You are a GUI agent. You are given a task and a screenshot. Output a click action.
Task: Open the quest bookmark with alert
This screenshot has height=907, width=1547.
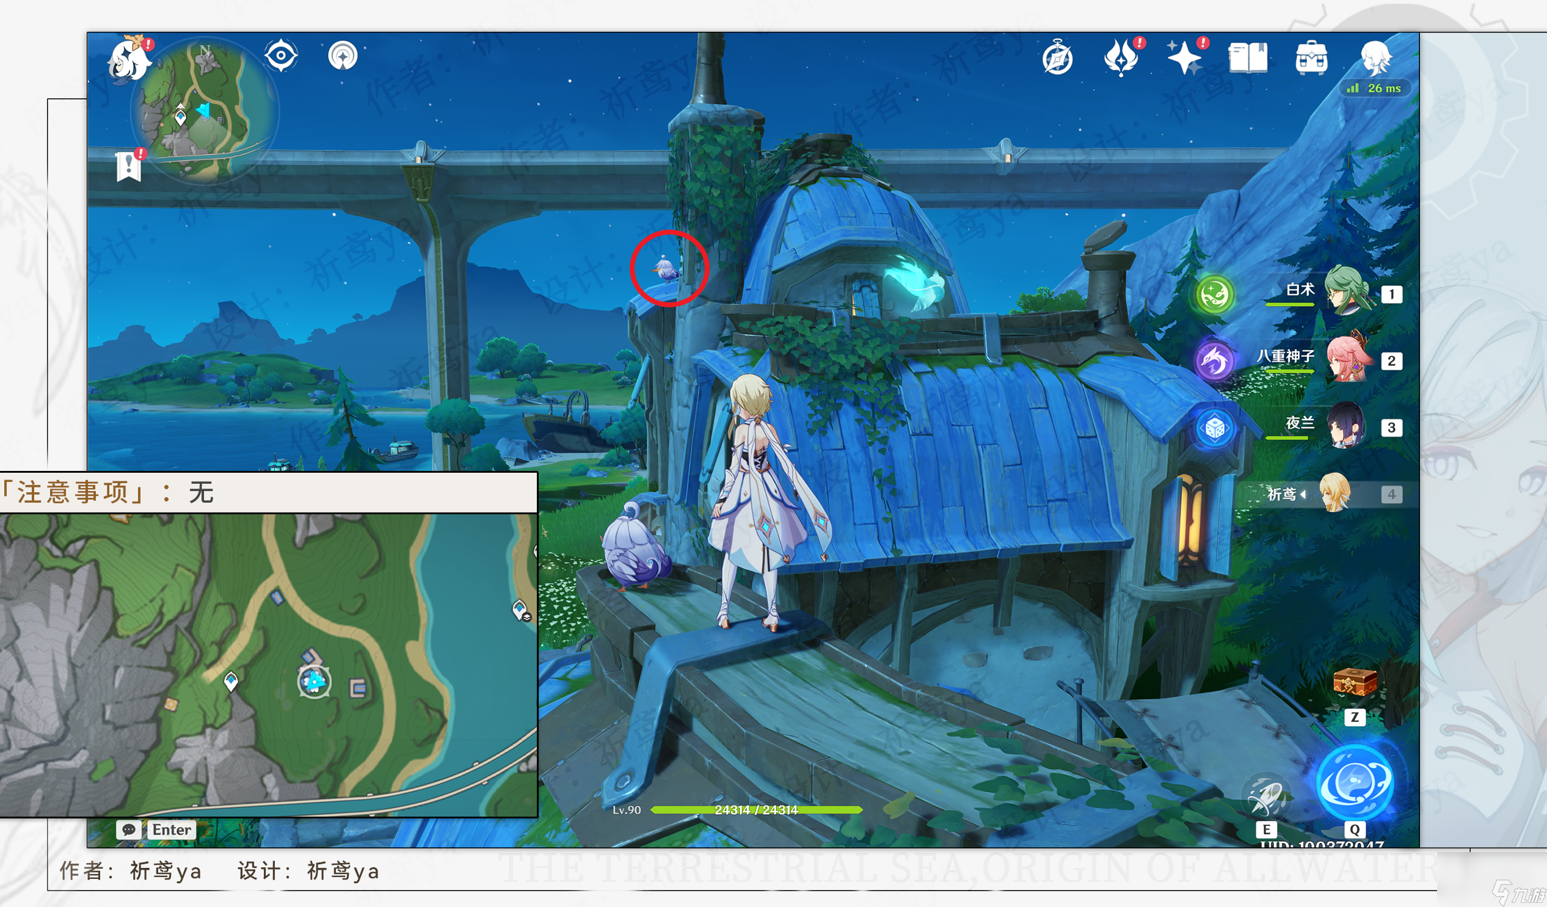click(x=129, y=165)
